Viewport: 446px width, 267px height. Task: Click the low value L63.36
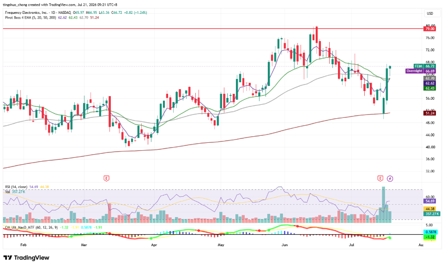click(x=104, y=12)
